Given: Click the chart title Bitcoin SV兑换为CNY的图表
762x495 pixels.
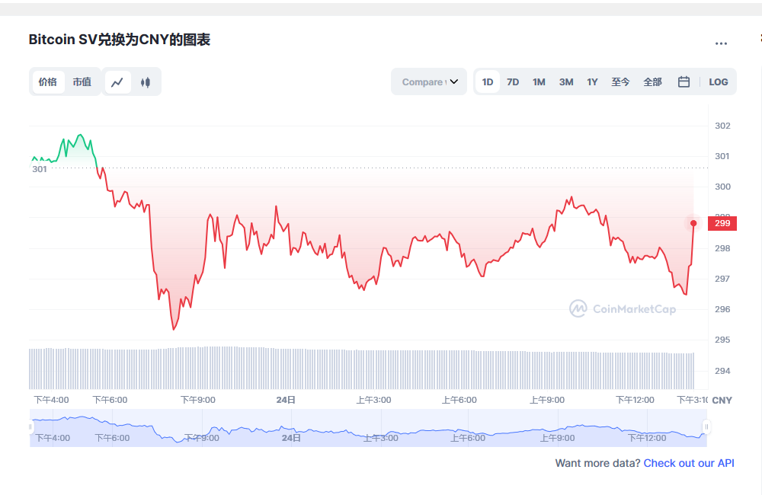Looking at the screenshot, I should point(120,40).
